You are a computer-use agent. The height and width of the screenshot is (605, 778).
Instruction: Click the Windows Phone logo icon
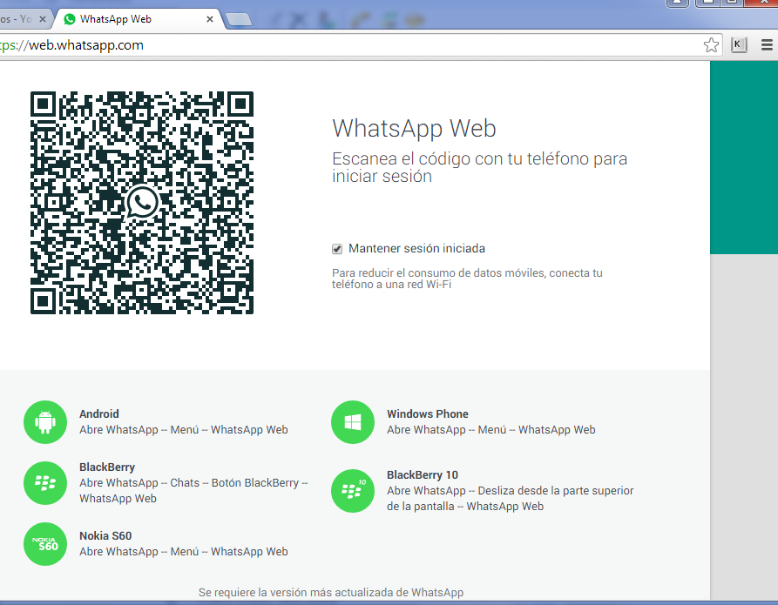(352, 422)
